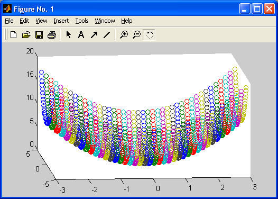
Task: Click the Figure No. 1 title text
Action: click(34, 9)
